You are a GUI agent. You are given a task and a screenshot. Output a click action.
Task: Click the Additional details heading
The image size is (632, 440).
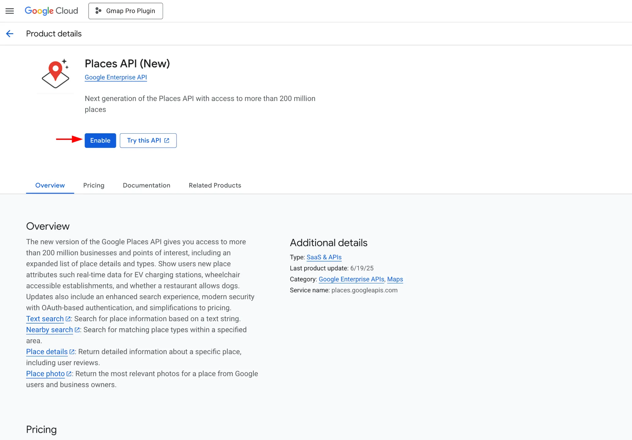click(329, 243)
